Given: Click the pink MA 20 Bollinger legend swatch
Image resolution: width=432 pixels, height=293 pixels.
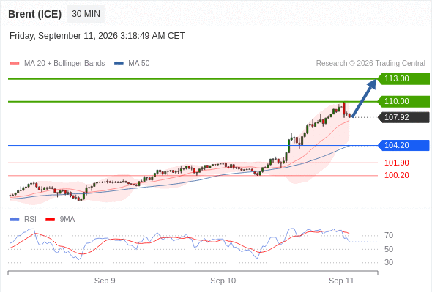Looking at the screenshot, I should (15, 64).
